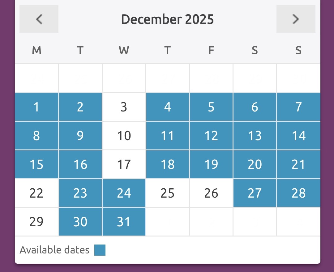Select December 31 date cell
Viewport: 334px width, 272px height.
(124, 222)
